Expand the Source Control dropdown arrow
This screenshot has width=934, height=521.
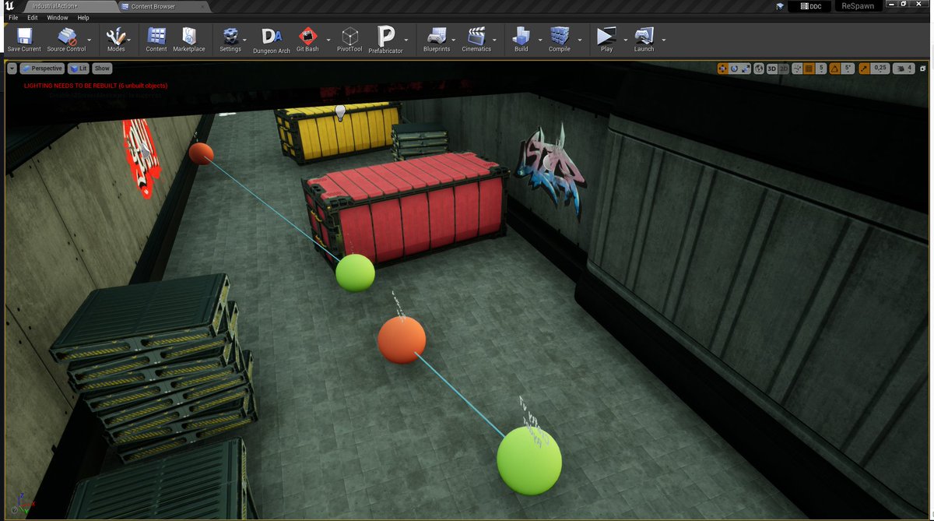tap(90, 39)
